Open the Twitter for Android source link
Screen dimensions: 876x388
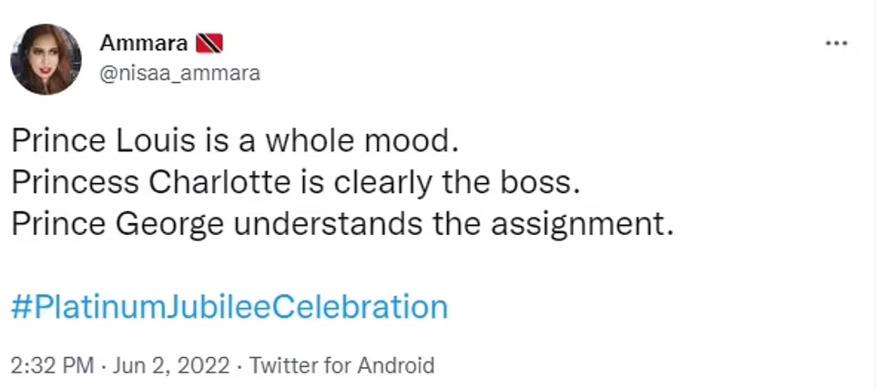pos(341,366)
